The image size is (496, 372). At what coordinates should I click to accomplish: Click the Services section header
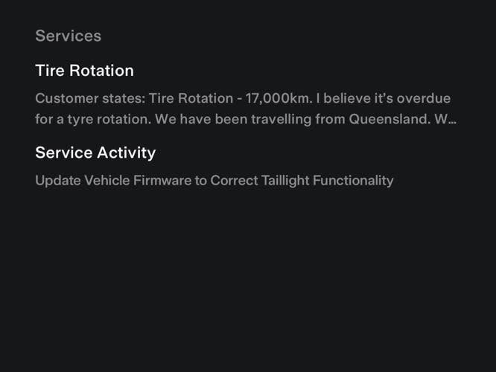click(x=69, y=36)
